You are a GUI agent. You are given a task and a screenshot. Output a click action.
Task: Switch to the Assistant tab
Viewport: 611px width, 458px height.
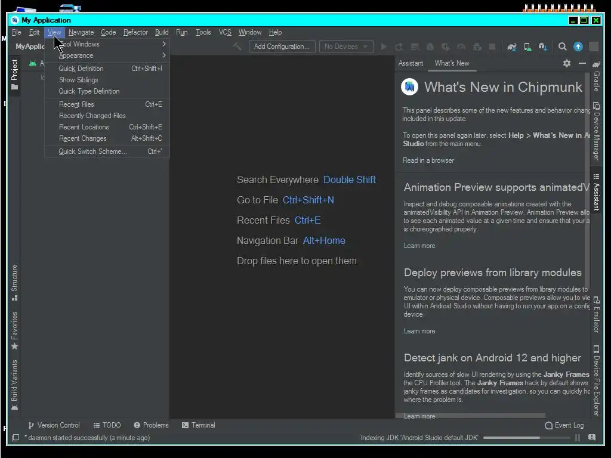pyautogui.click(x=411, y=63)
